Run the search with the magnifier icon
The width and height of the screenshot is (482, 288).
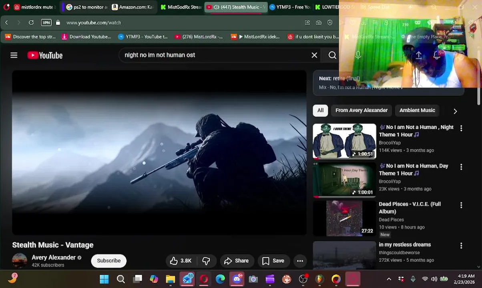pyautogui.click(x=332, y=55)
